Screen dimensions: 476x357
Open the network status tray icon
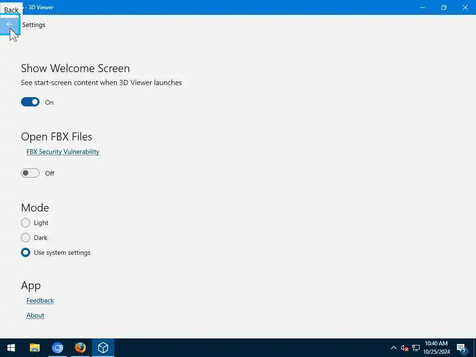(416, 348)
